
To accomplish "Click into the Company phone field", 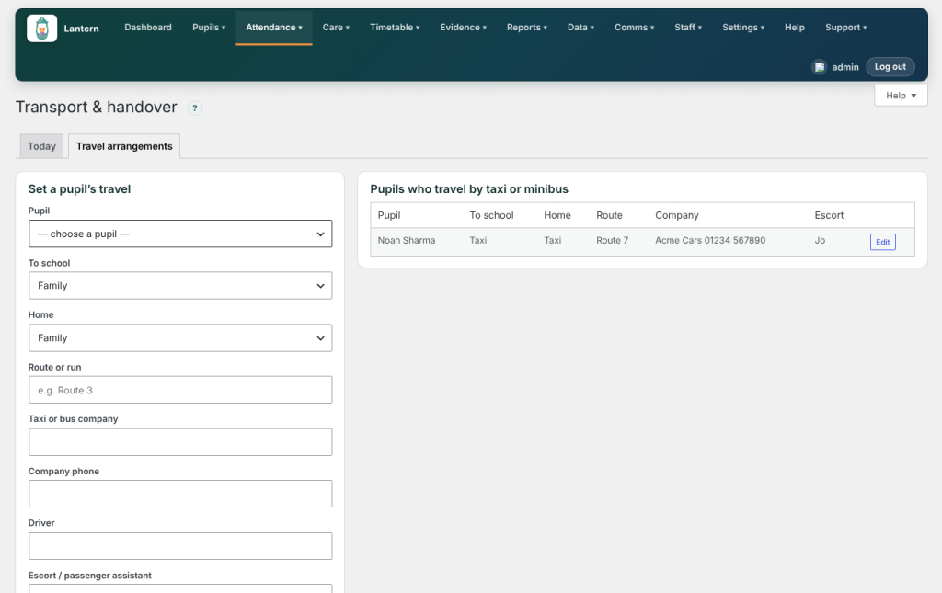I will (x=180, y=494).
